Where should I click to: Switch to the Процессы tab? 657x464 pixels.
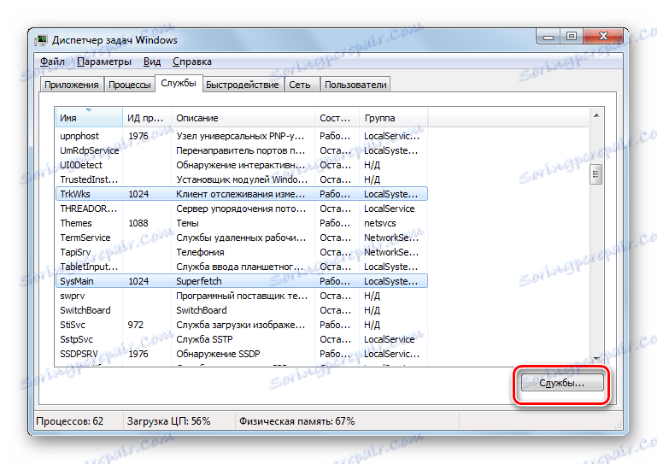pos(130,85)
